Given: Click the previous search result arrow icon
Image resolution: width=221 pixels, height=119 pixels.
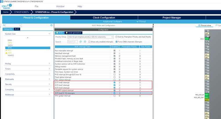Looking at the screenshot, I should [x=81, y=42].
